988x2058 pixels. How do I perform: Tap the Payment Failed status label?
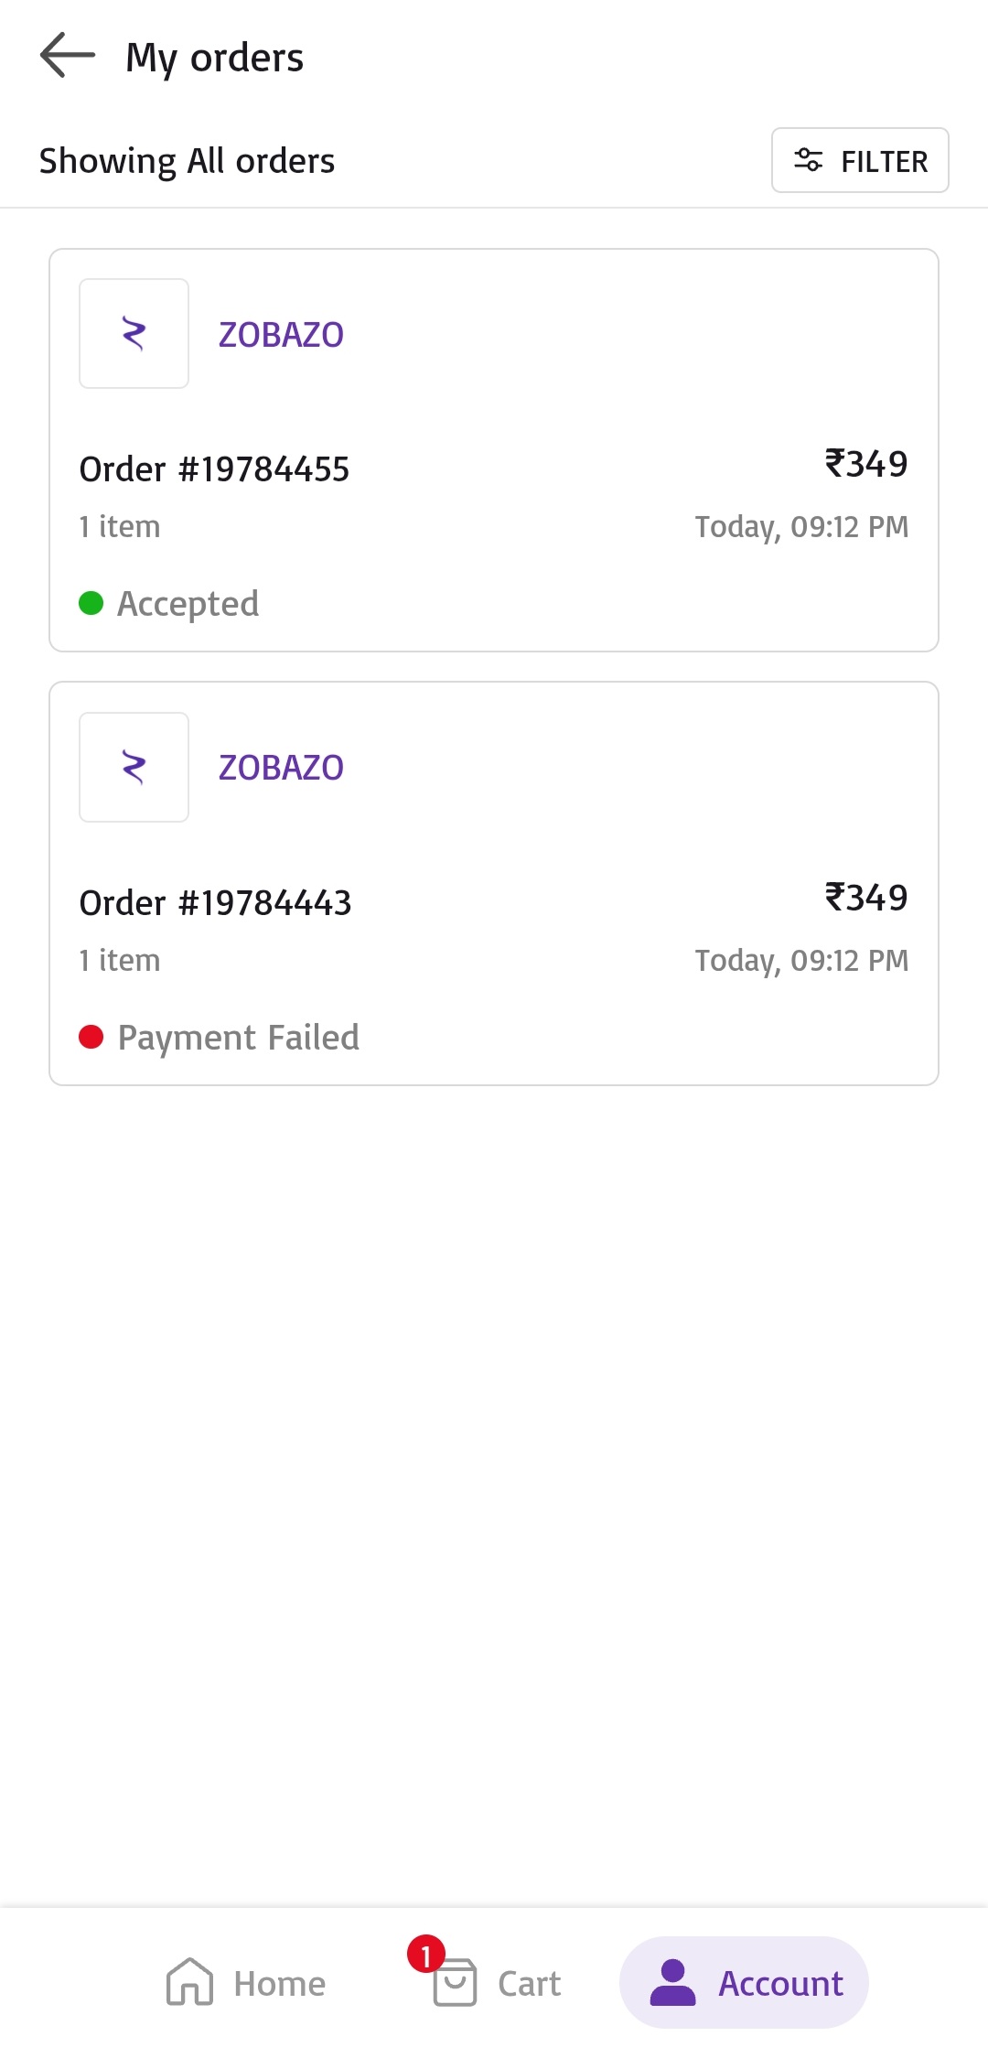239,1038
